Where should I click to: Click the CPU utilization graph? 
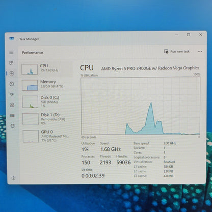tap(141, 106)
